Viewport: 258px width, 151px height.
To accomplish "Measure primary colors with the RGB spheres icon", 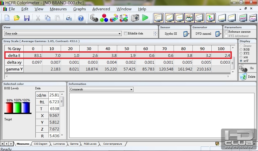I will coord(104,18).
